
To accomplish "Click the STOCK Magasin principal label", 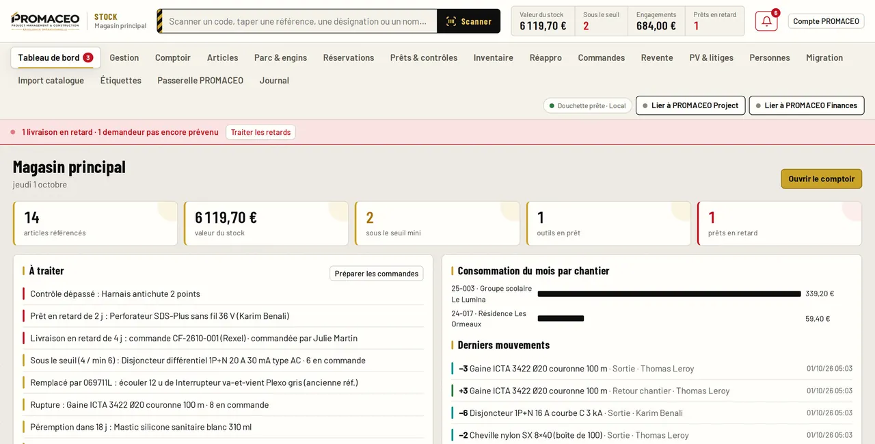I will click(x=120, y=21).
